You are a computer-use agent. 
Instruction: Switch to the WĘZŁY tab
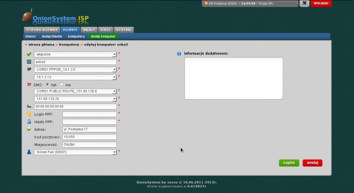pyautogui.click(x=89, y=30)
